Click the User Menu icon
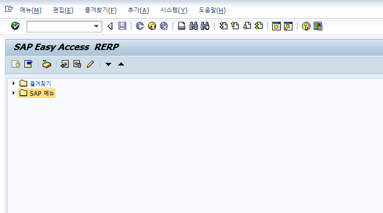This screenshot has width=383, height=213. click(16, 64)
